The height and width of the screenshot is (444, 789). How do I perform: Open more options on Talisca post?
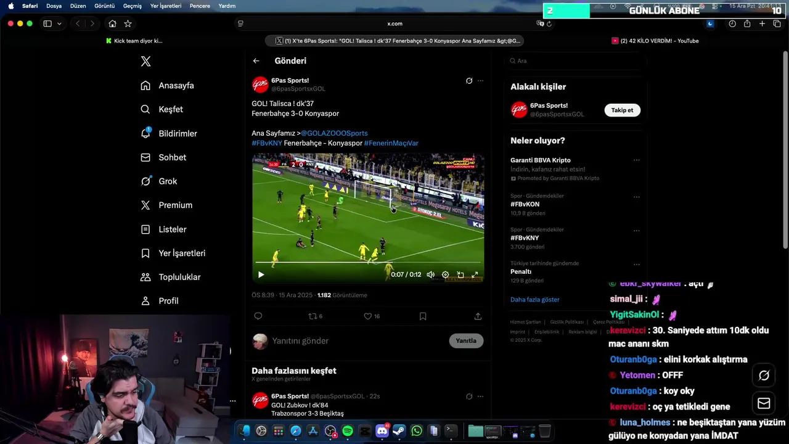(480, 81)
